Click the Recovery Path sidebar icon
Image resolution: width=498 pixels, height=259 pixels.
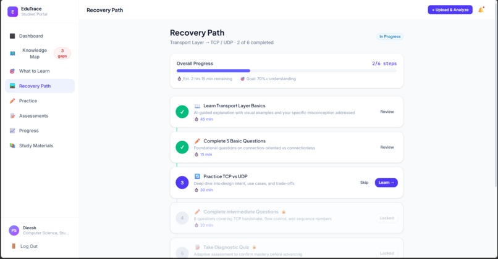[x=12, y=86]
